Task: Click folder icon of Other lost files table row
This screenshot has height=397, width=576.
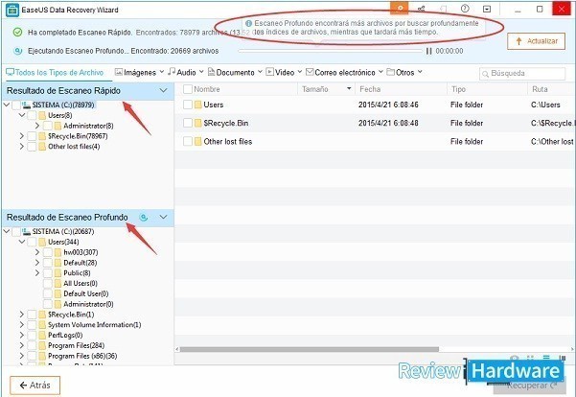Action: point(198,142)
